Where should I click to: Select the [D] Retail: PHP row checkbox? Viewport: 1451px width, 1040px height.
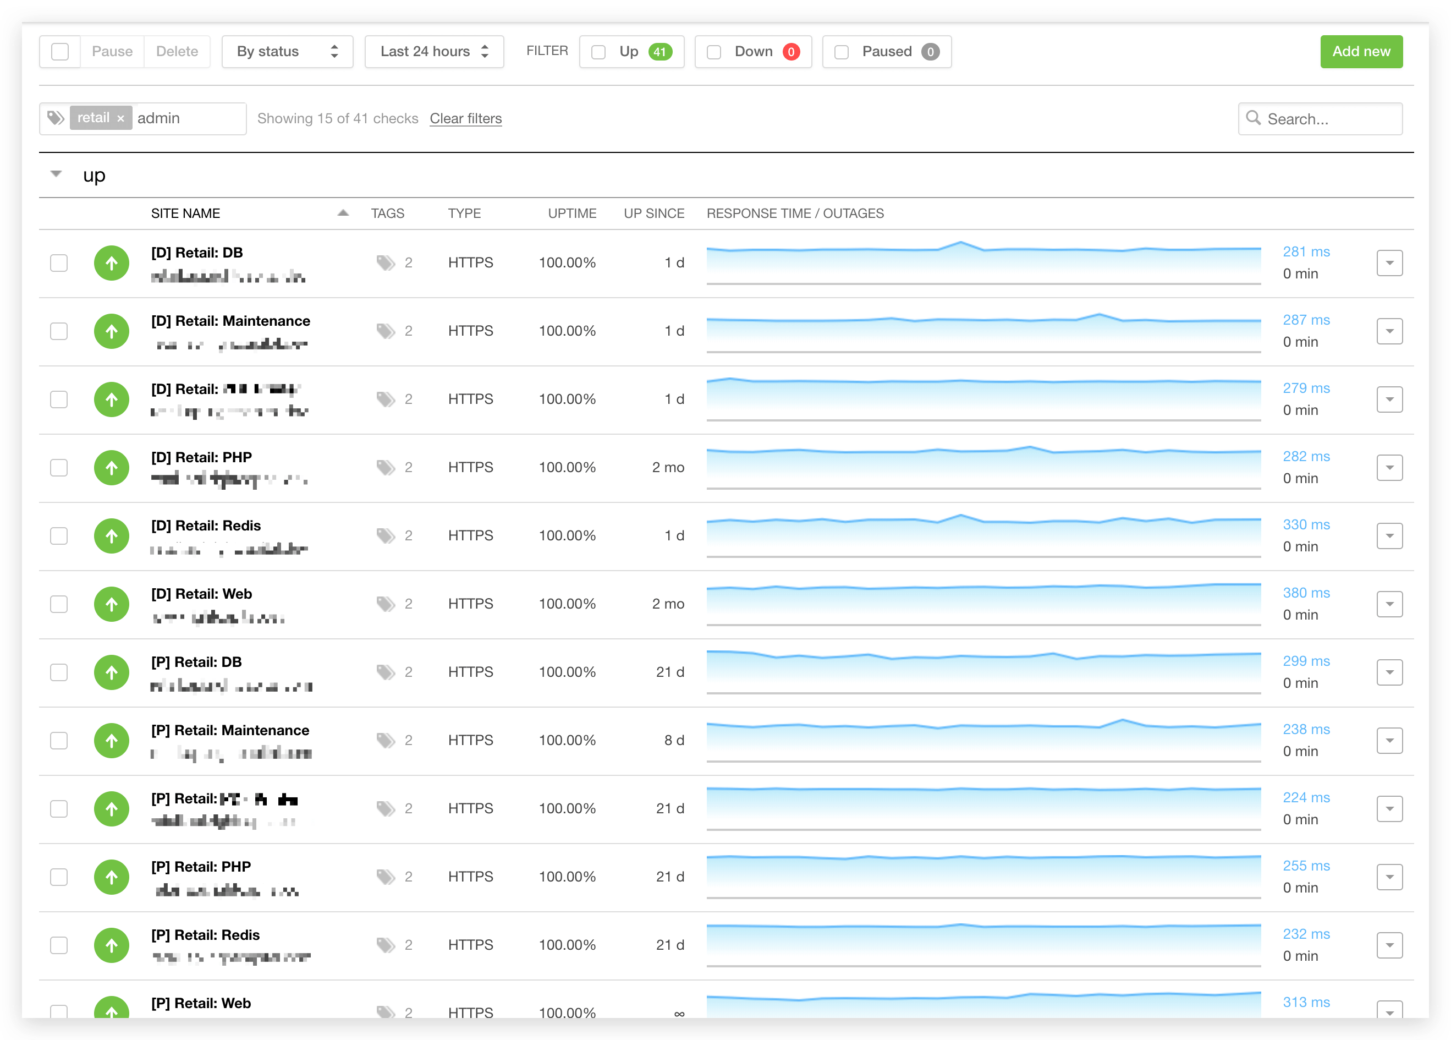[59, 467]
